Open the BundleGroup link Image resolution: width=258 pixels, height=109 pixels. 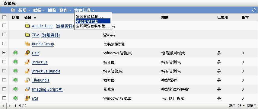(x=43, y=44)
